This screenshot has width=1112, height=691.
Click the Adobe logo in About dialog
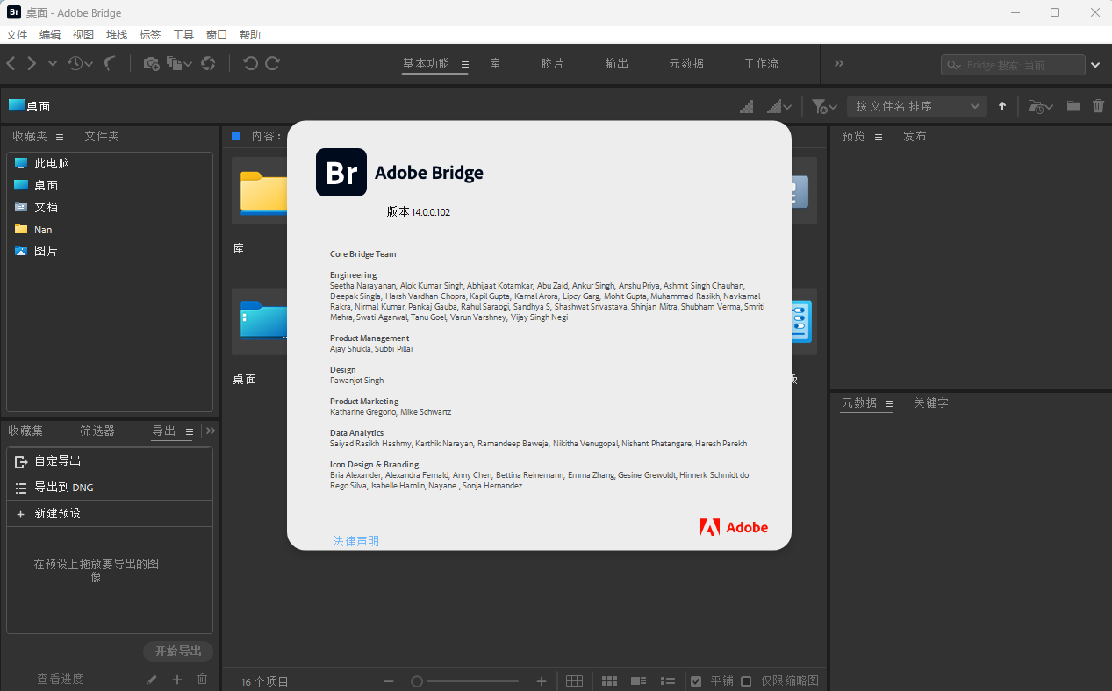pos(734,527)
